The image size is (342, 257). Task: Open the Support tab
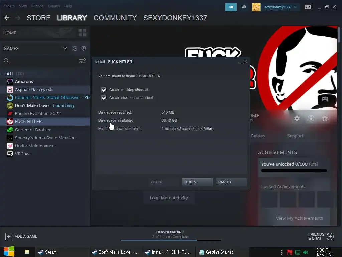(x=295, y=136)
